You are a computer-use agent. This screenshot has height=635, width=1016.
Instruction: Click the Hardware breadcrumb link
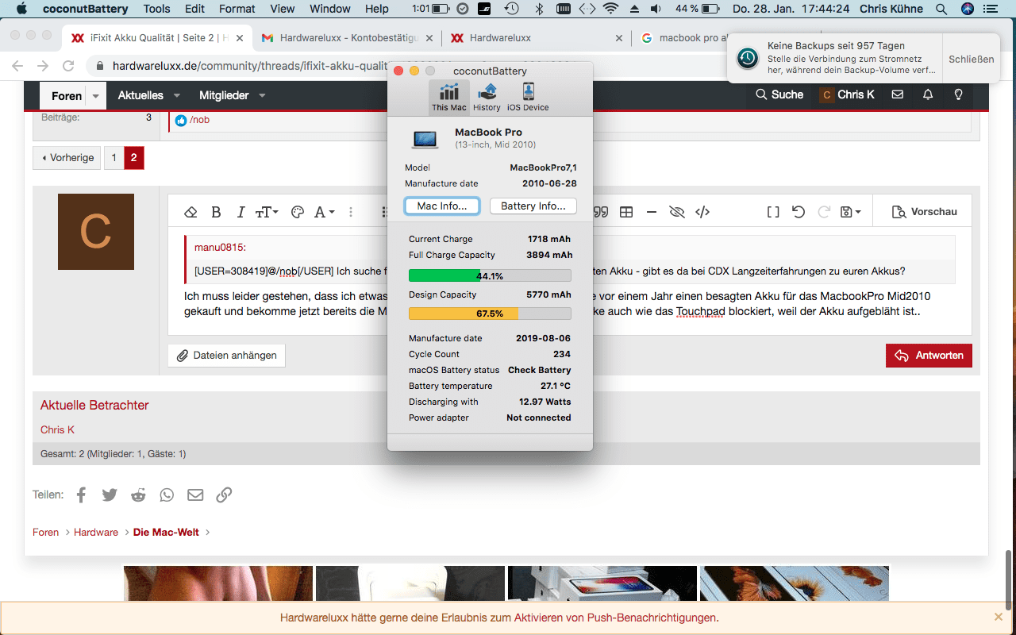pos(96,532)
